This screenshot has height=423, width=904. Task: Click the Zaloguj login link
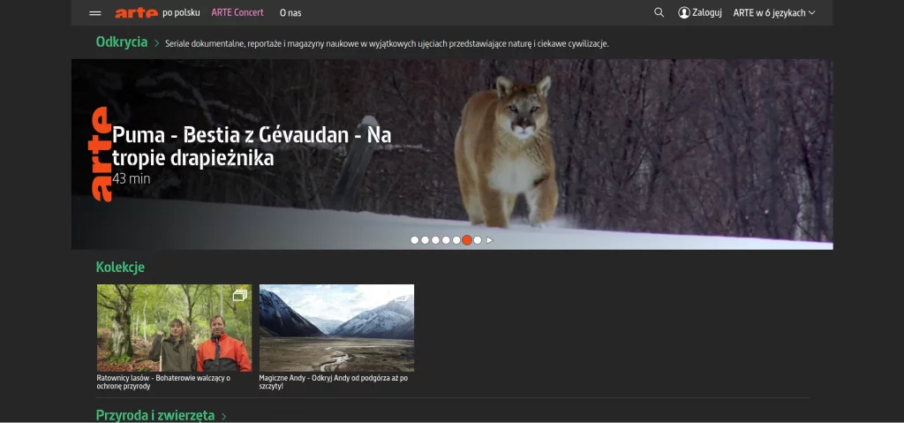(x=706, y=12)
